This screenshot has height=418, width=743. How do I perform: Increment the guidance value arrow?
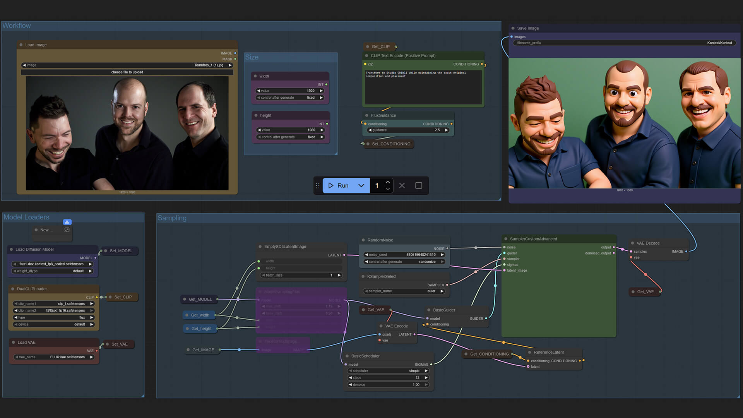(446, 130)
